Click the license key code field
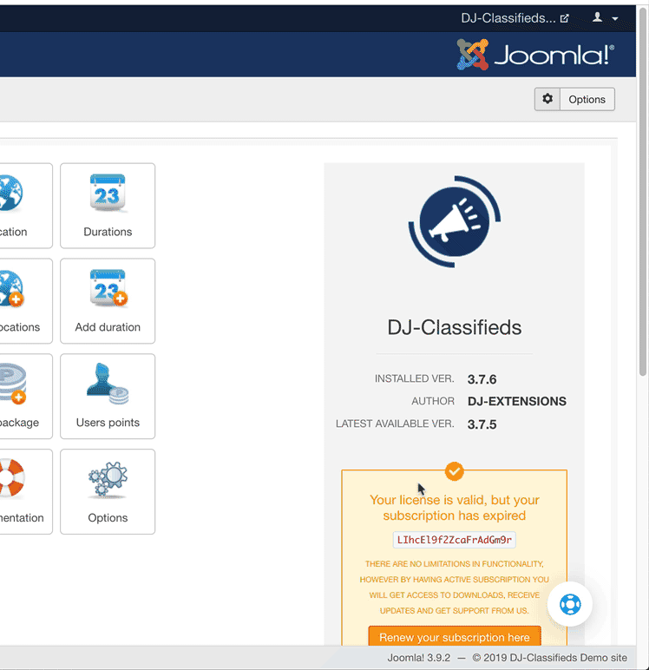Image resolution: width=649 pixels, height=670 pixels. pyautogui.click(x=454, y=540)
